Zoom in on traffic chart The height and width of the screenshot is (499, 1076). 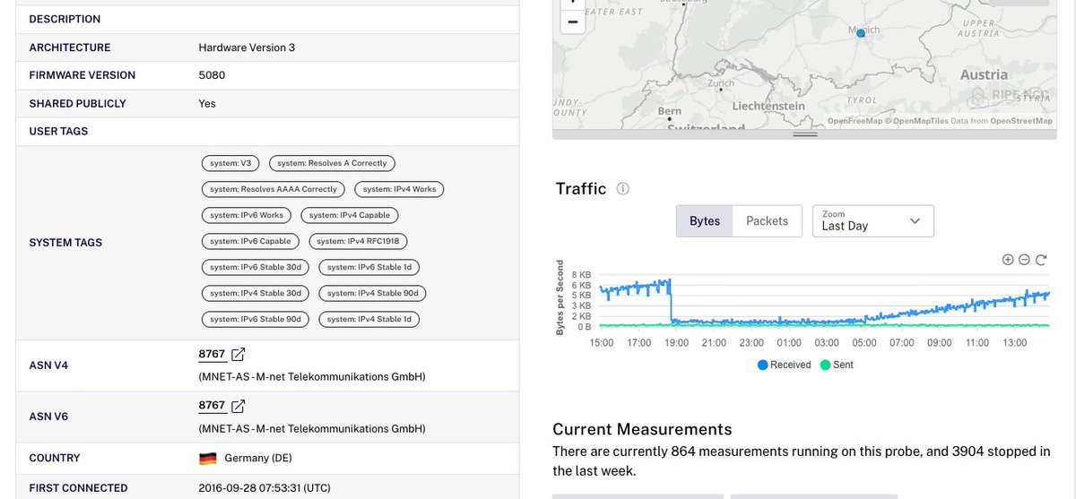tap(1008, 260)
